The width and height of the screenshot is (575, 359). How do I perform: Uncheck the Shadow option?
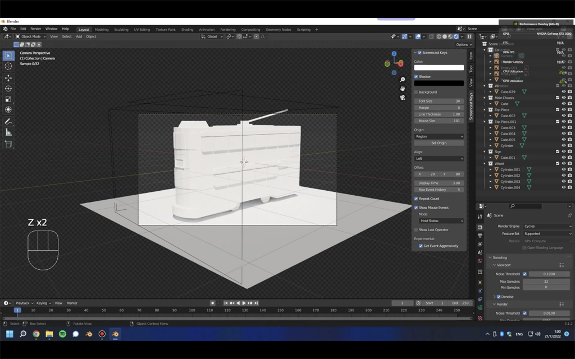pyautogui.click(x=416, y=76)
